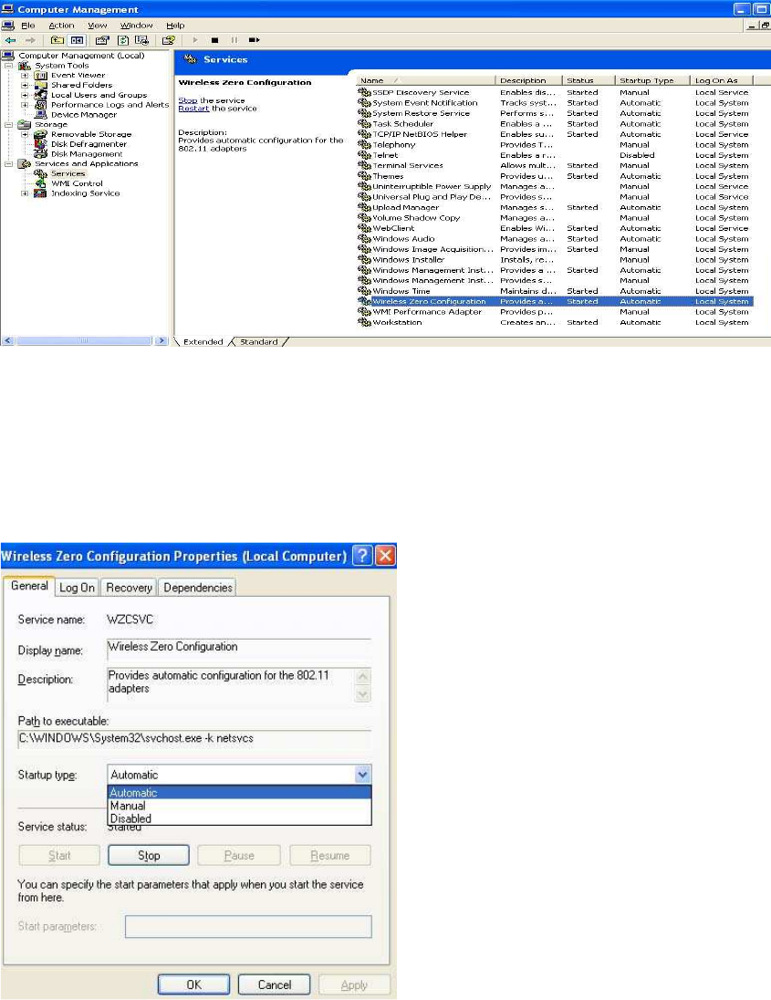Click the WMI Control tree icon
Image resolution: width=771 pixels, height=1000 pixels.
click(x=41, y=183)
